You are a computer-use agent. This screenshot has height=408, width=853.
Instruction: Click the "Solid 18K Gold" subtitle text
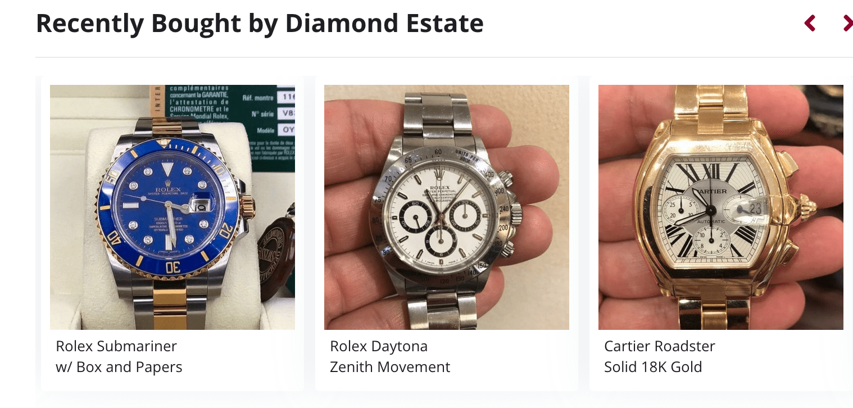(x=653, y=368)
